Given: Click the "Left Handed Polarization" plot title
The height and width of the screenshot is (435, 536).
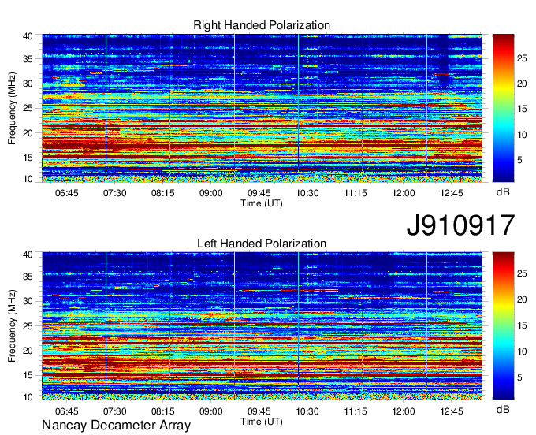Looking at the screenshot, I should click(x=262, y=244).
